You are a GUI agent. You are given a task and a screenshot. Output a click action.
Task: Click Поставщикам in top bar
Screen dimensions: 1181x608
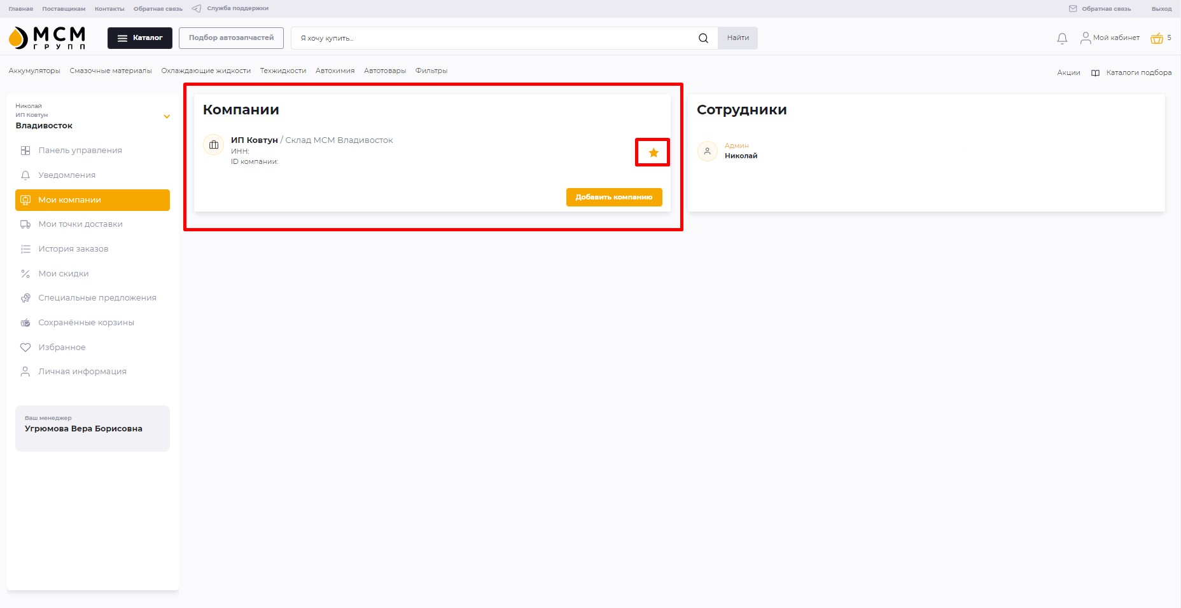click(x=64, y=9)
